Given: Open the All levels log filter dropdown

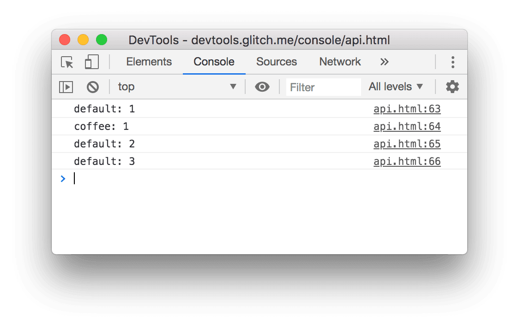Looking at the screenshot, I should pos(395,87).
